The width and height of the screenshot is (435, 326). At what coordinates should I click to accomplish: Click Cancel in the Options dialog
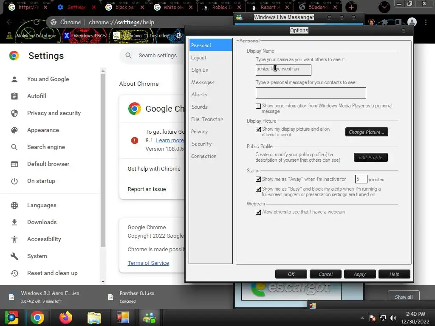coord(325,274)
